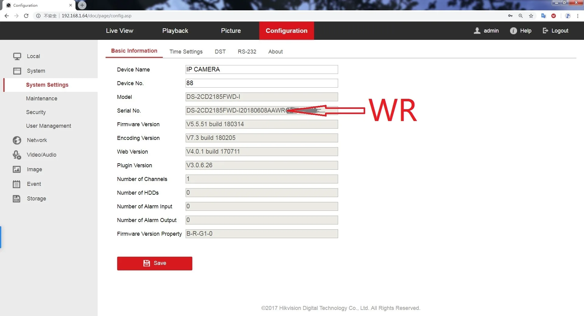The height and width of the screenshot is (316, 584).
Task: Click the Device Name input field
Action: (262, 69)
